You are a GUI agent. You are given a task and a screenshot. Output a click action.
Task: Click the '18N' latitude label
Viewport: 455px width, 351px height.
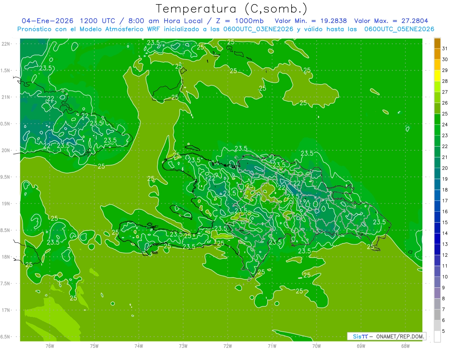coord(6,257)
